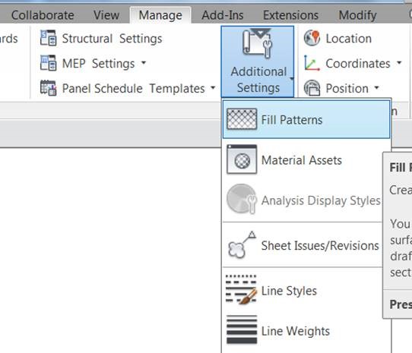Click the Line Styles paintbrush icon
Image resolution: width=412 pixels, height=353 pixels.
[241, 290]
